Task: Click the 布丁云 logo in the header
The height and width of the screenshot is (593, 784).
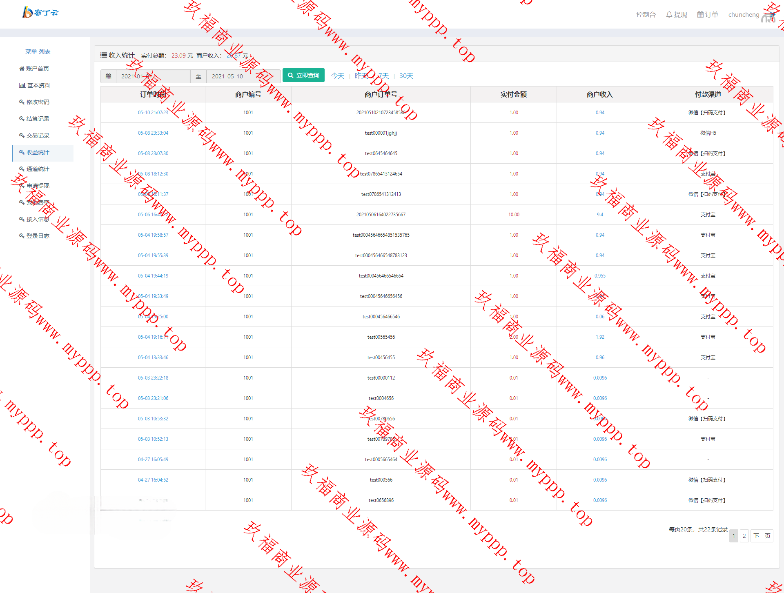Action: tap(40, 13)
